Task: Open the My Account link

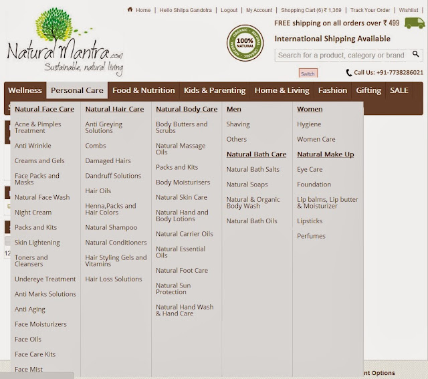Action: click(x=259, y=10)
